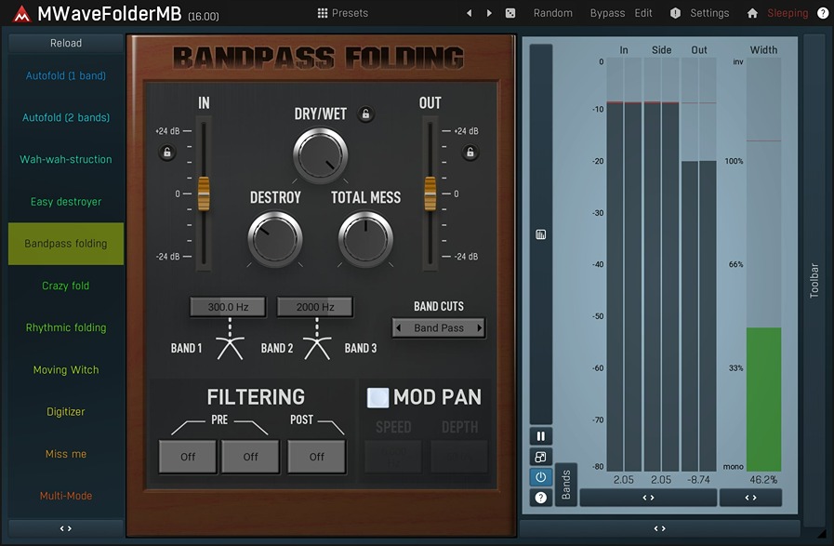
Task: Click the resize icon below the pause button
Action: (x=539, y=456)
